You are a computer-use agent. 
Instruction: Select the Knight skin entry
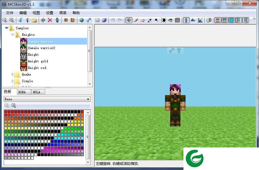[x=33, y=54]
